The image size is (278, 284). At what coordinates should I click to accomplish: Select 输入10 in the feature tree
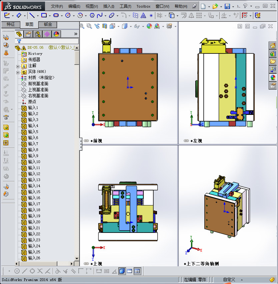(34, 162)
